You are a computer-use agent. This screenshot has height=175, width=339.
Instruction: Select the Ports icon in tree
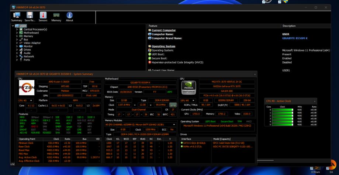click(x=21, y=60)
